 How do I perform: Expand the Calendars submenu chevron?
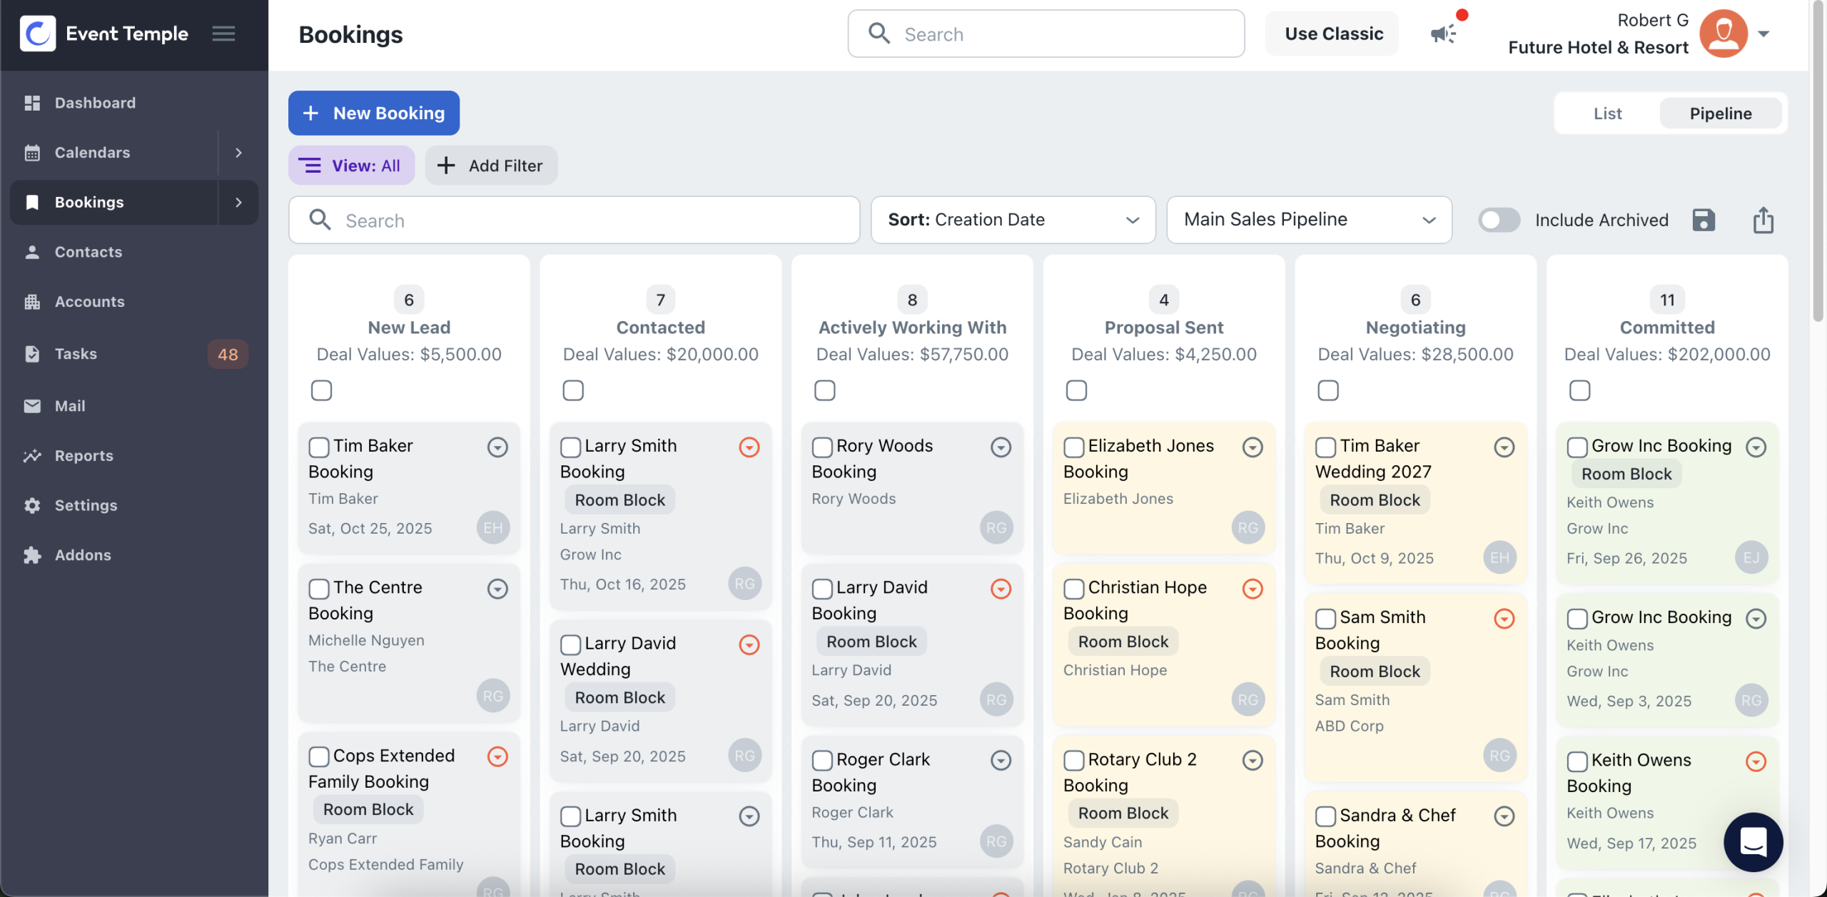[x=238, y=152]
